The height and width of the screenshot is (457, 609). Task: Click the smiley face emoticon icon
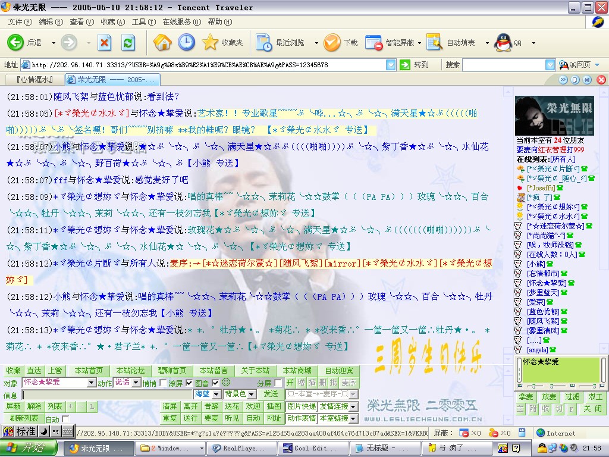tap(227, 383)
